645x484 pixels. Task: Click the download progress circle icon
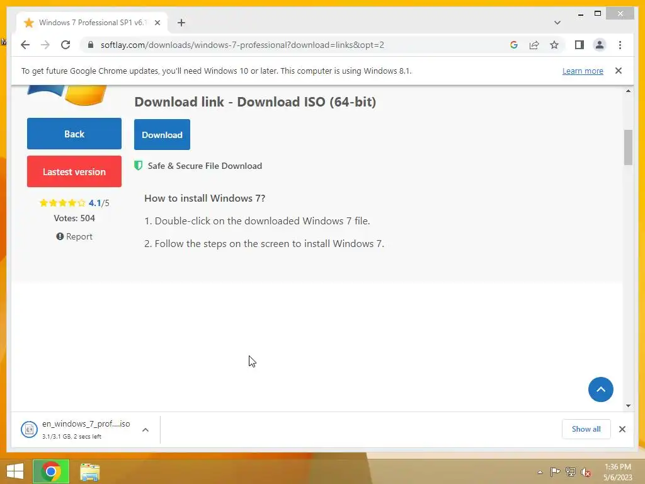tap(29, 430)
